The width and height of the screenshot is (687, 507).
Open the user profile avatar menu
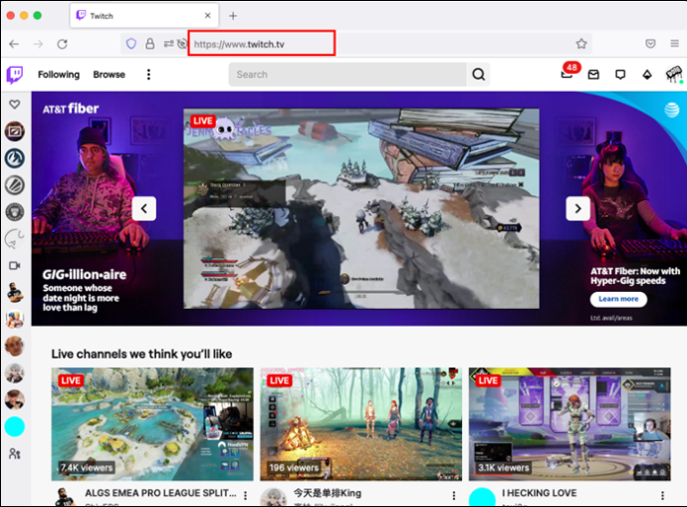pyautogui.click(x=674, y=75)
